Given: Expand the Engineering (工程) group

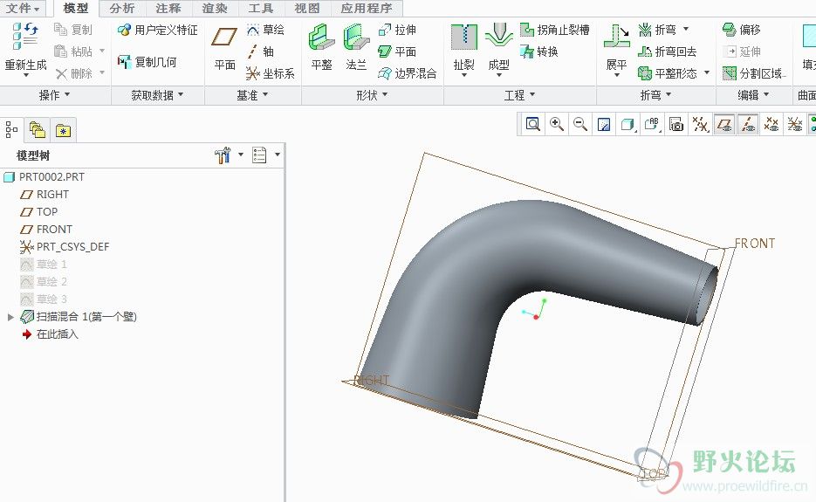Looking at the screenshot, I should (520, 95).
